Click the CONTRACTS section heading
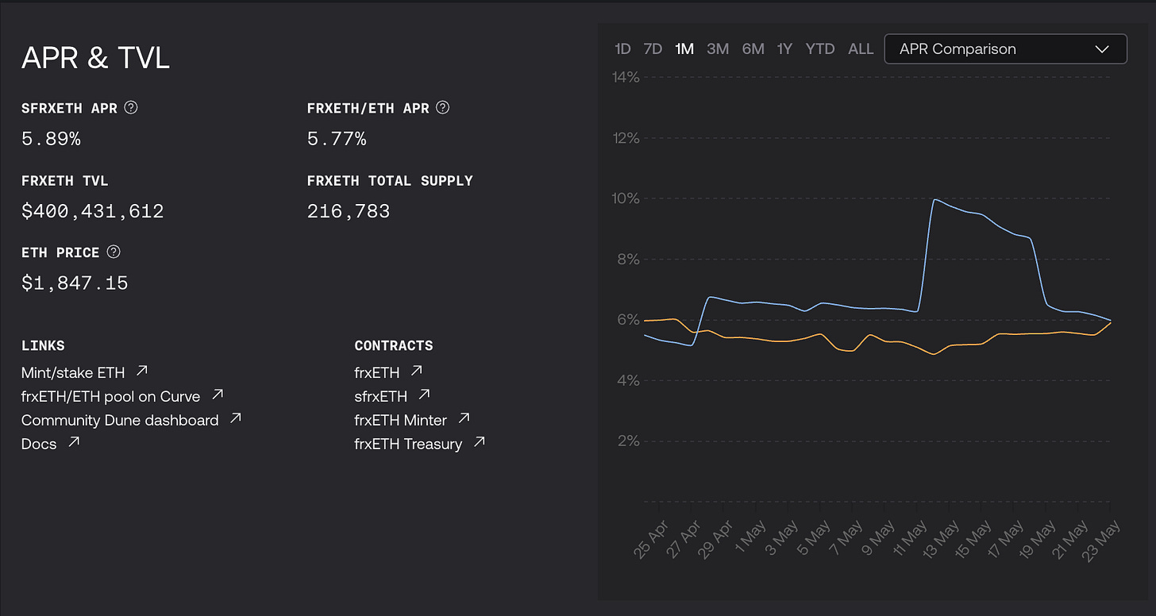 tap(394, 345)
